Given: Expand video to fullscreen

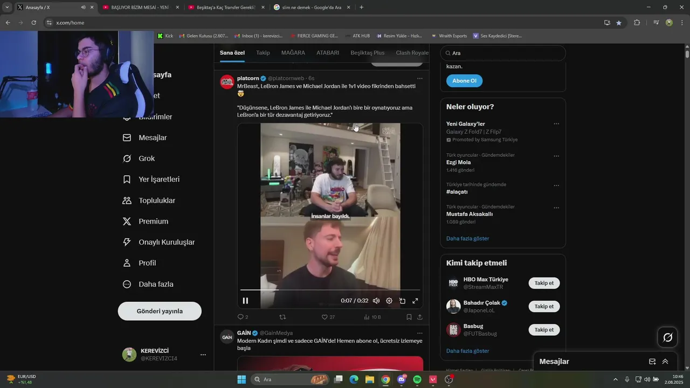Looking at the screenshot, I should 415,301.
